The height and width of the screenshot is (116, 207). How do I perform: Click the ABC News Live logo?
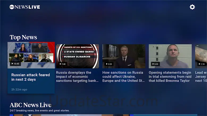[25, 7]
